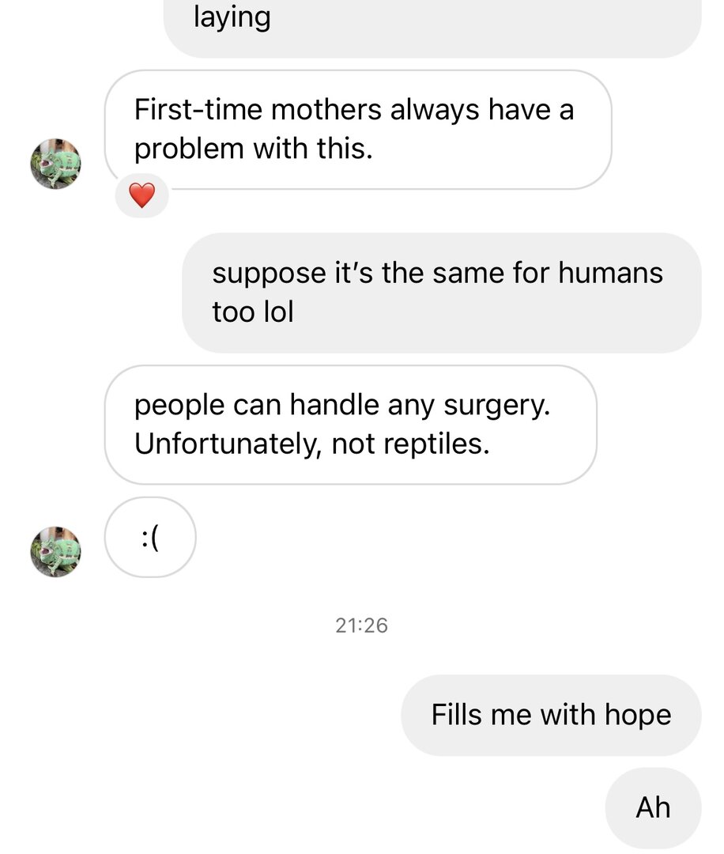Select the 'Ah' message bubble
The width and height of the screenshot is (724, 854).
click(653, 807)
